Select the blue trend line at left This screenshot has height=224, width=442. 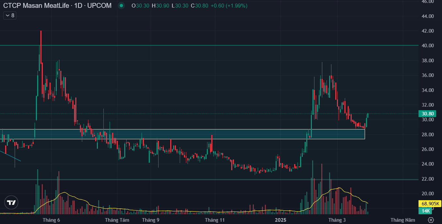tap(10, 156)
